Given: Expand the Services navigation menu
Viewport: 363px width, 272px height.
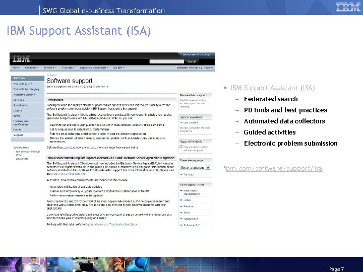Looking at the screenshot, I should coord(50,68).
